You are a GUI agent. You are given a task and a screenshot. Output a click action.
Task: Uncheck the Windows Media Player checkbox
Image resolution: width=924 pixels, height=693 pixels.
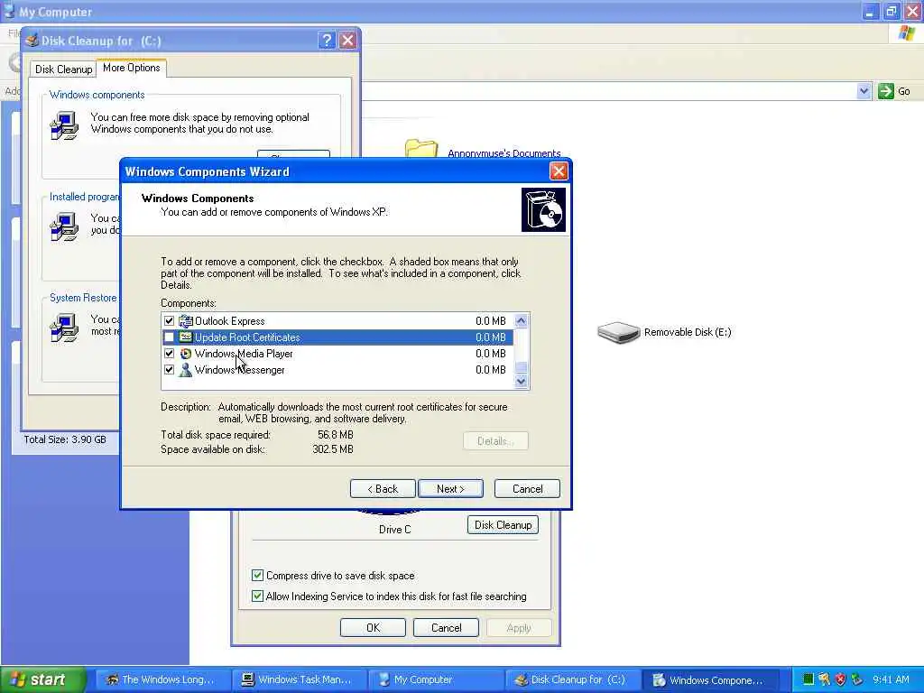[169, 354]
